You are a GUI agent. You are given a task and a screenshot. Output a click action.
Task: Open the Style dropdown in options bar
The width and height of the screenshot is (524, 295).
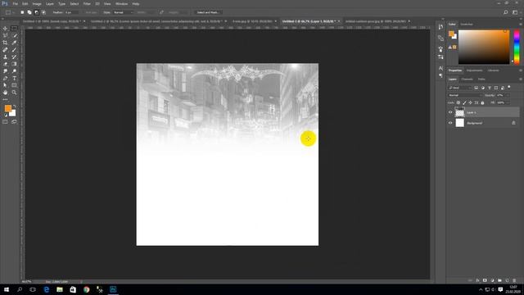tap(124, 12)
